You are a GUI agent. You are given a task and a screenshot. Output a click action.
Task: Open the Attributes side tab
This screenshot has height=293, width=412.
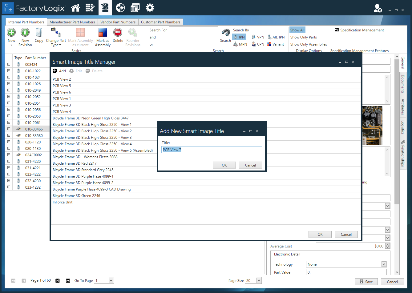tap(403, 105)
